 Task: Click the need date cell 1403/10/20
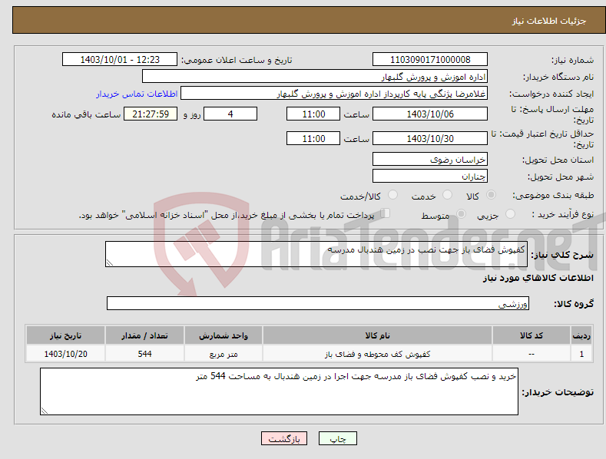[x=66, y=354]
